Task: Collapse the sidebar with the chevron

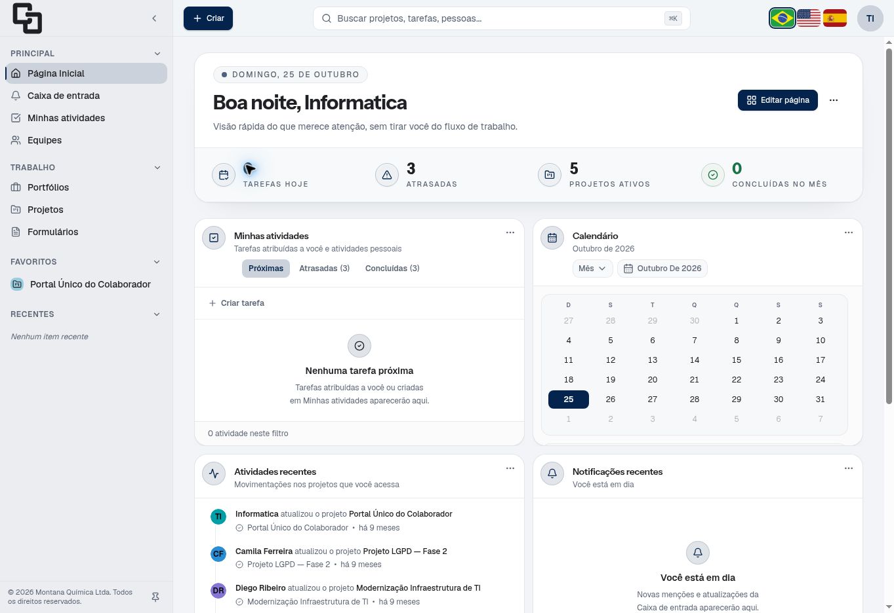Action: (x=154, y=18)
